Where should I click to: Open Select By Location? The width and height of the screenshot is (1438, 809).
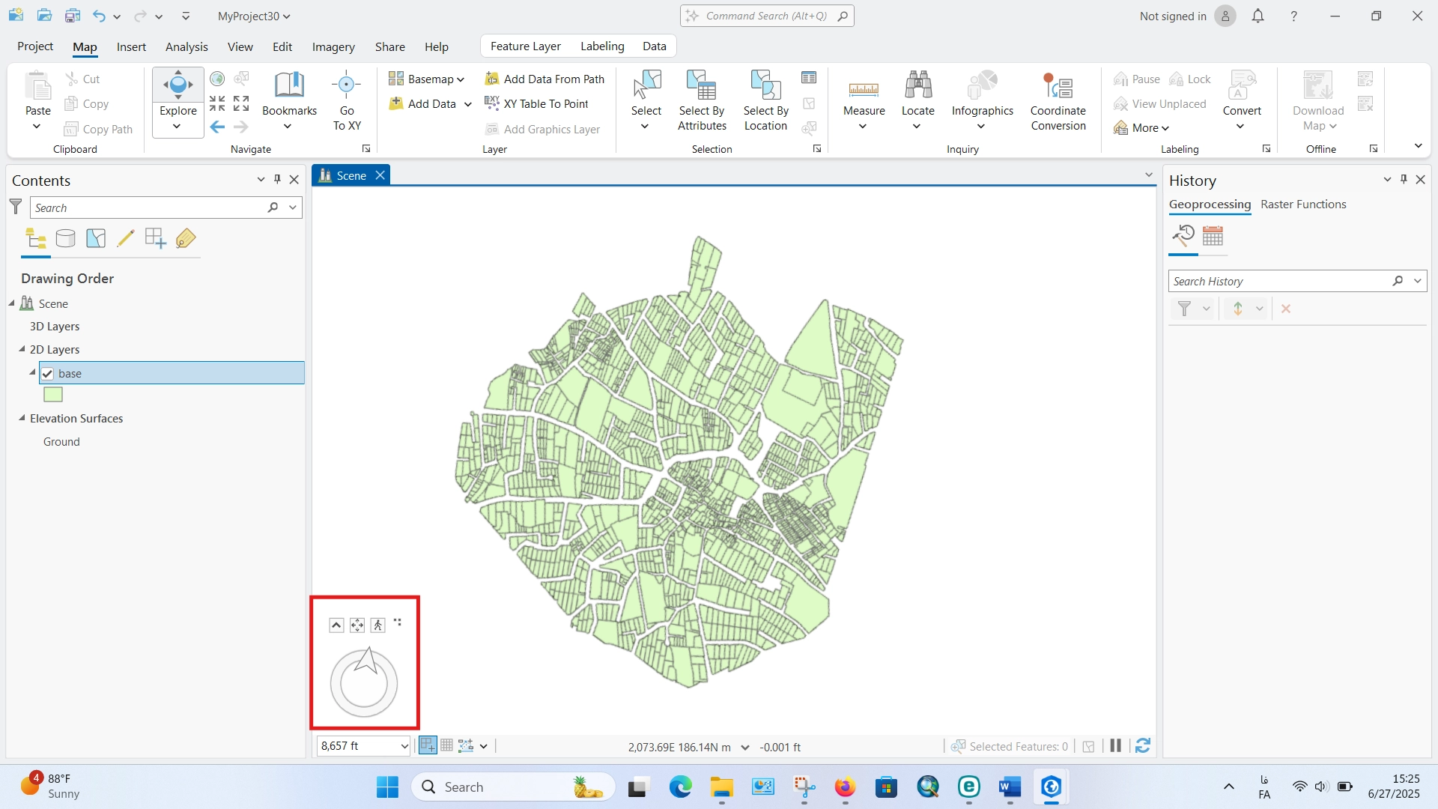click(765, 101)
